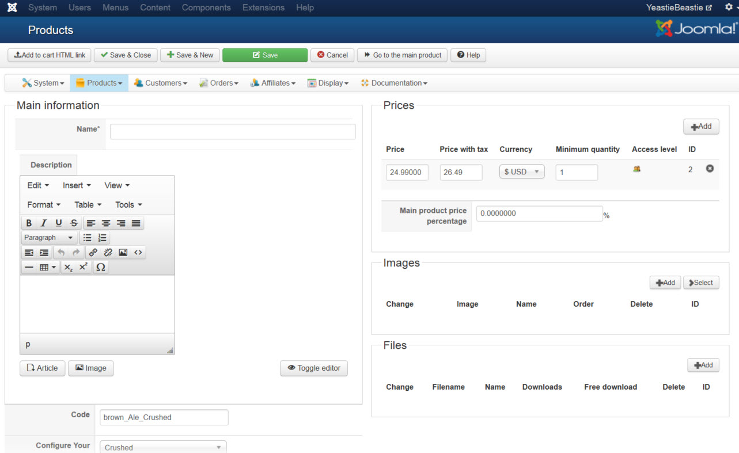Cancel editing the product
739x453 pixels.
point(332,55)
